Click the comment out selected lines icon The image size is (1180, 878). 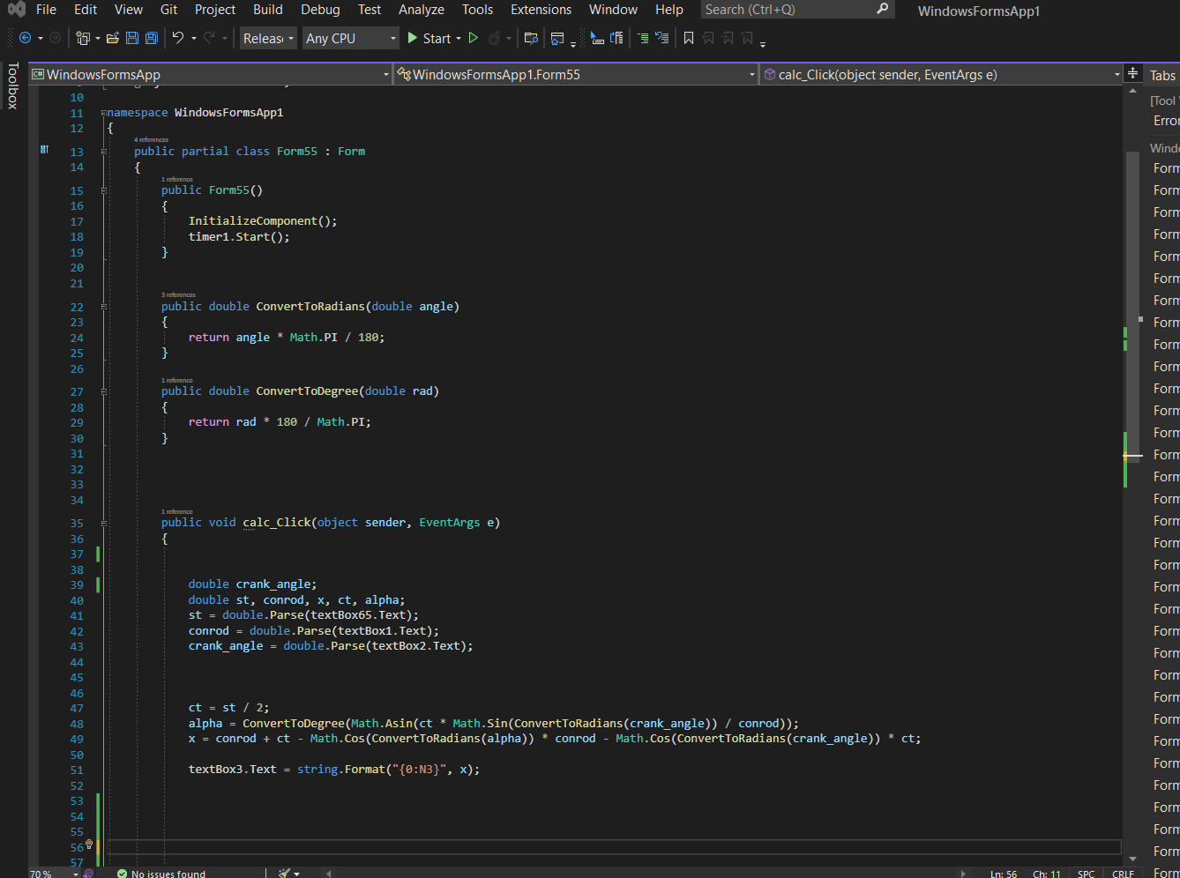point(643,38)
